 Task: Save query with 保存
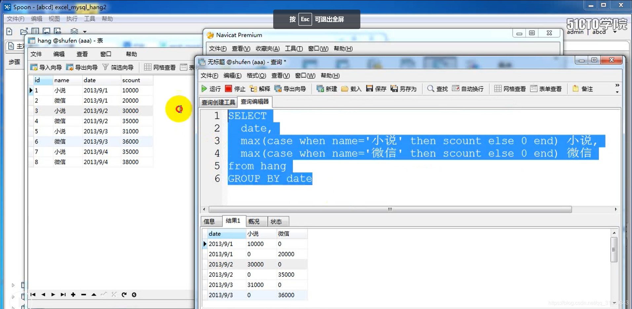pyautogui.click(x=376, y=89)
